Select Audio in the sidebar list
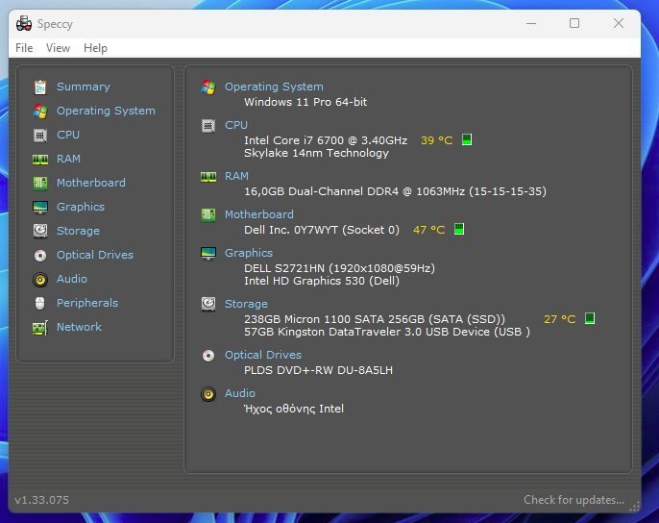 (72, 279)
